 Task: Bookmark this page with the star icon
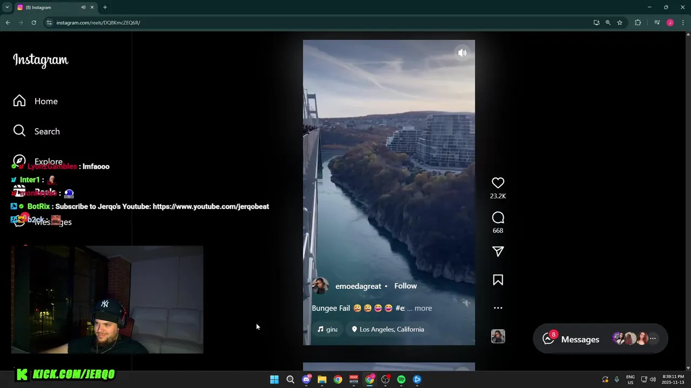620,23
